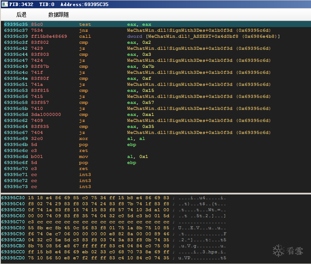The width and height of the screenshot is (311, 264).
Task: Select the highlighted test eax, eax row
Action: coord(157,24)
